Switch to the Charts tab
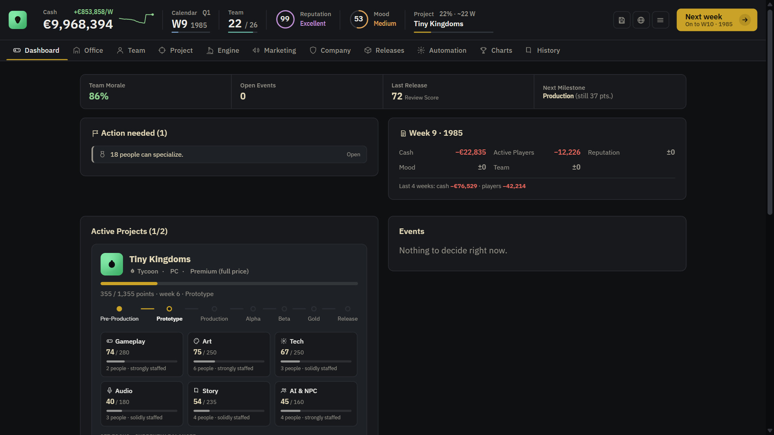 point(496,50)
